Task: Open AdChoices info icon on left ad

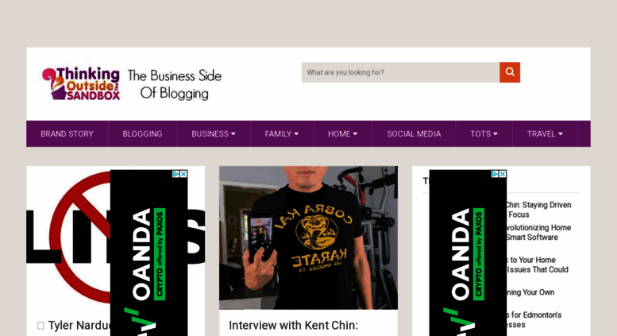Action: 176,174
